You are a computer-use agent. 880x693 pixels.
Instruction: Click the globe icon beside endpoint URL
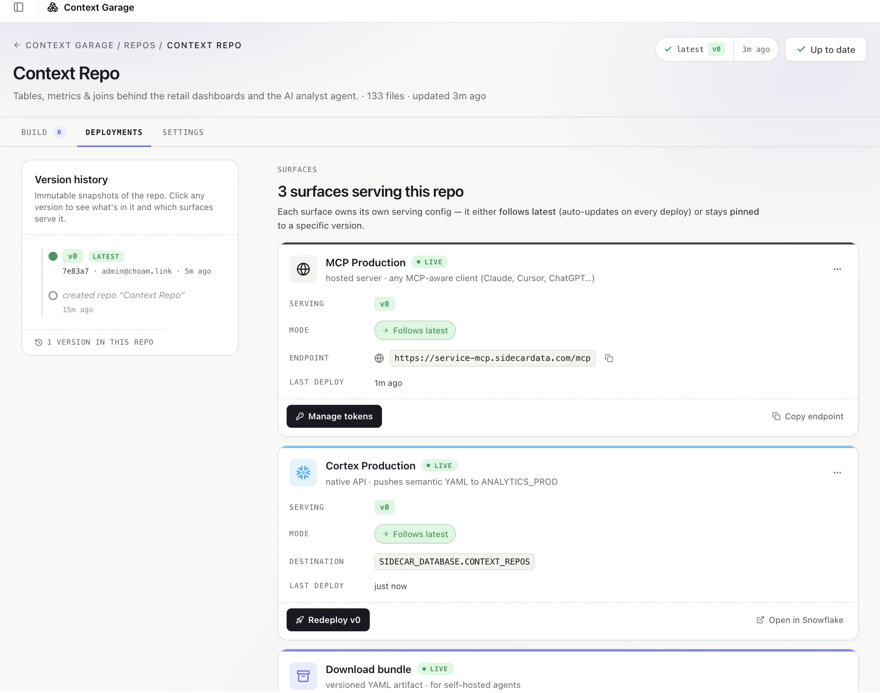tap(379, 358)
